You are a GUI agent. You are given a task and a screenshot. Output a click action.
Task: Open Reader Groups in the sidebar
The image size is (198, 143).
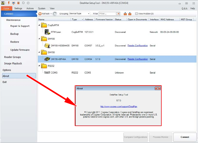pyautogui.click(x=12, y=57)
